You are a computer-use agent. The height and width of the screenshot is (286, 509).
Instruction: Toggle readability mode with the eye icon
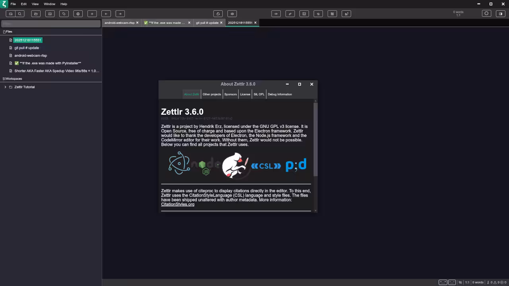tap(232, 14)
